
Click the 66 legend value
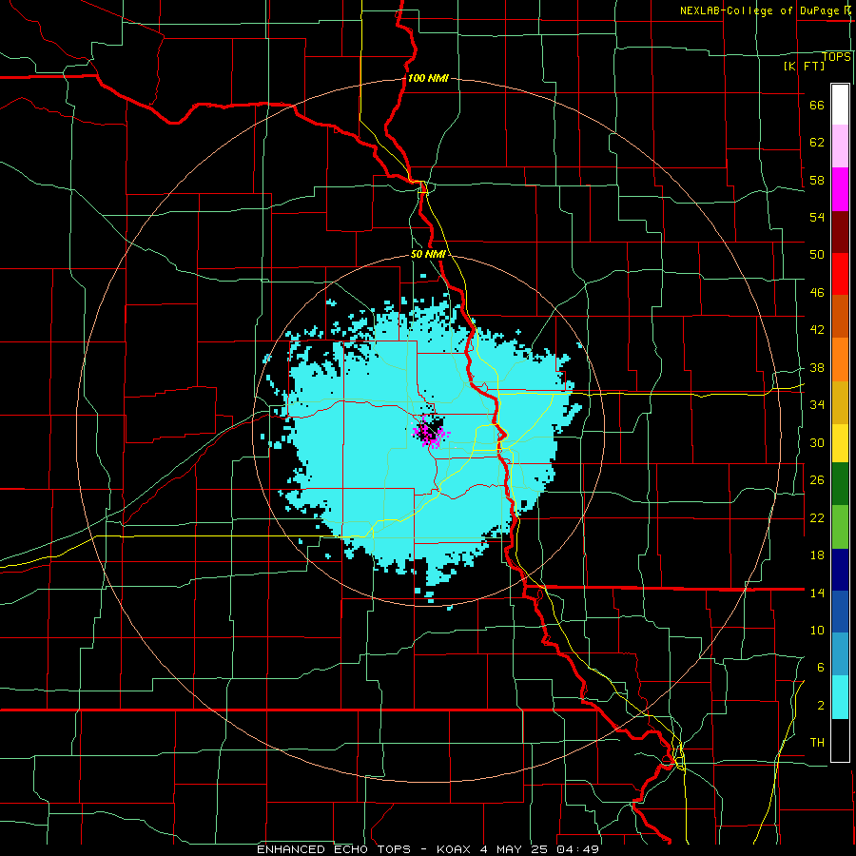(x=817, y=105)
